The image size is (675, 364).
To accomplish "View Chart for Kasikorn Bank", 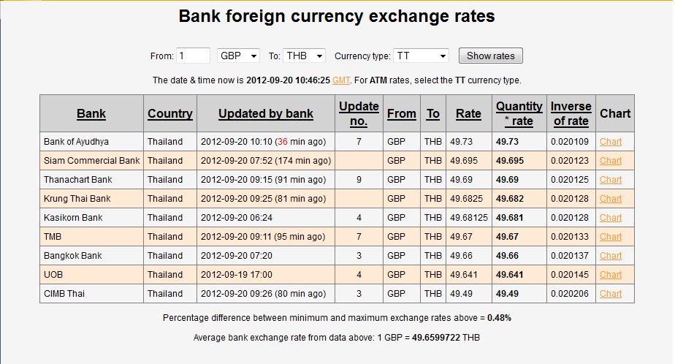I will [x=611, y=218].
